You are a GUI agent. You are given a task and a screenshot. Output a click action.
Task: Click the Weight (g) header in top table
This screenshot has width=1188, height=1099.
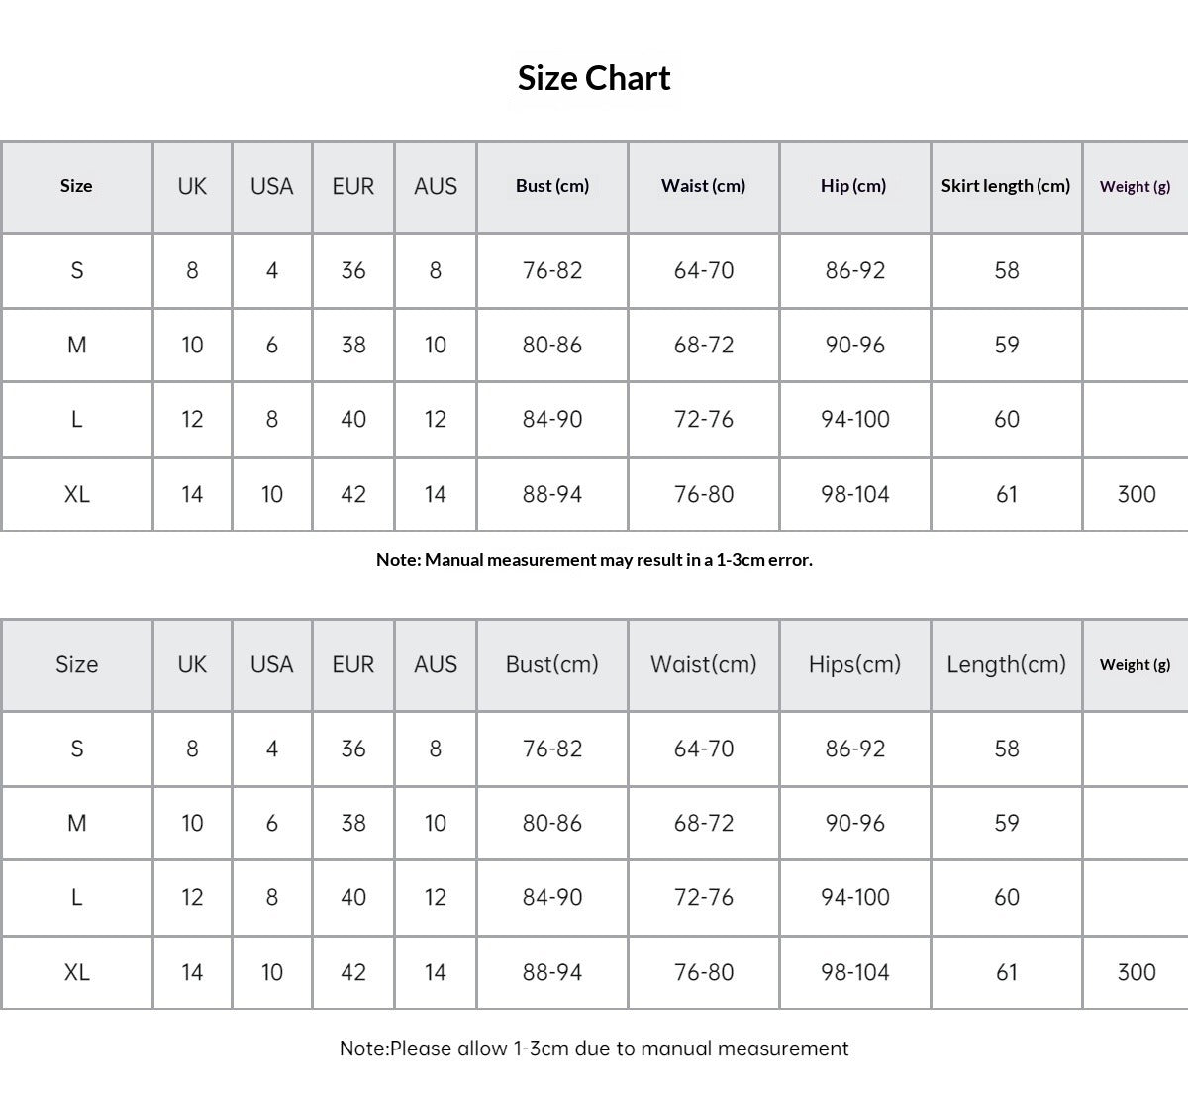click(x=1136, y=186)
